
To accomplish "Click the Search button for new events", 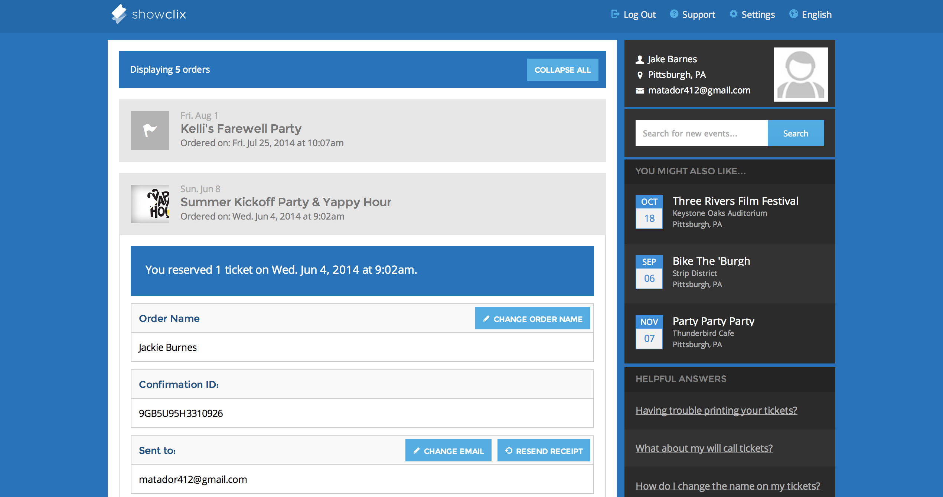I will [796, 133].
